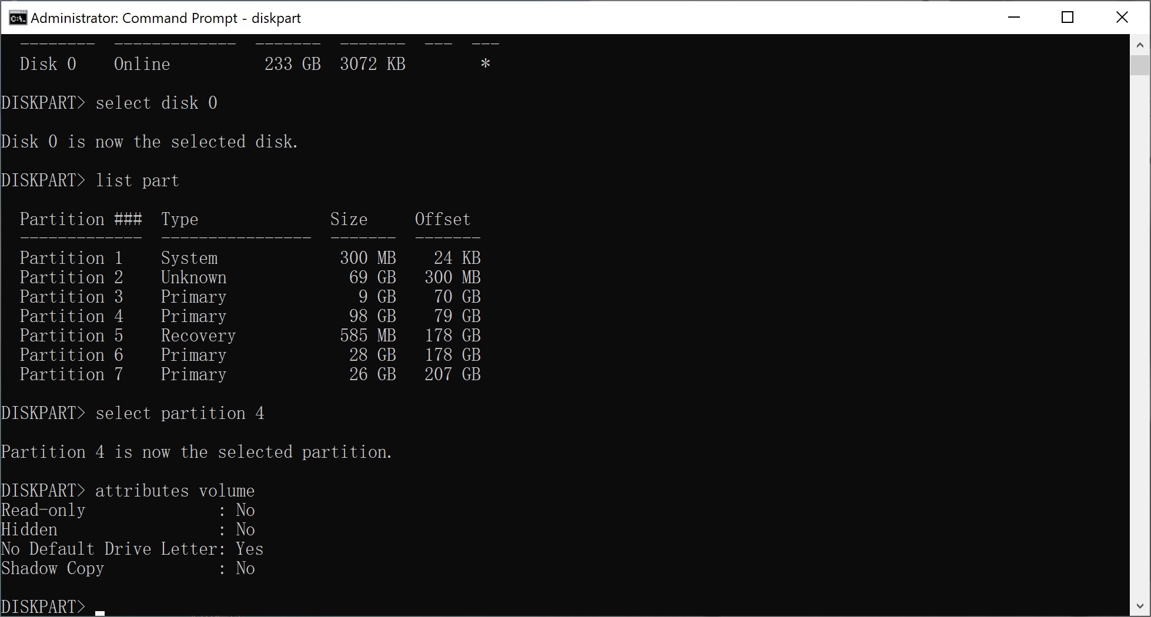This screenshot has height=617, width=1151.
Task: Click 'Disk 0 is now the selected disk.'
Action: pyautogui.click(x=150, y=142)
